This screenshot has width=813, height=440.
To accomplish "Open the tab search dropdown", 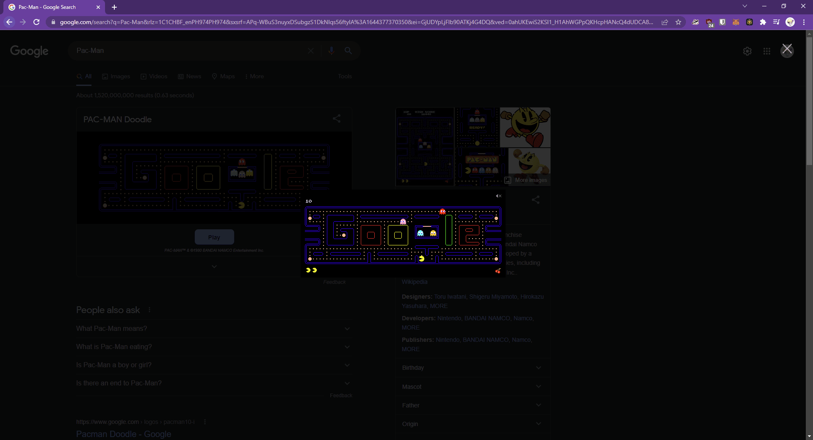I will click(745, 6).
